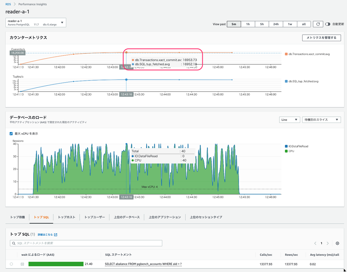347x272 pixels.
Task: Click the RDS breadcrumb link
Action: click(x=8, y=4)
